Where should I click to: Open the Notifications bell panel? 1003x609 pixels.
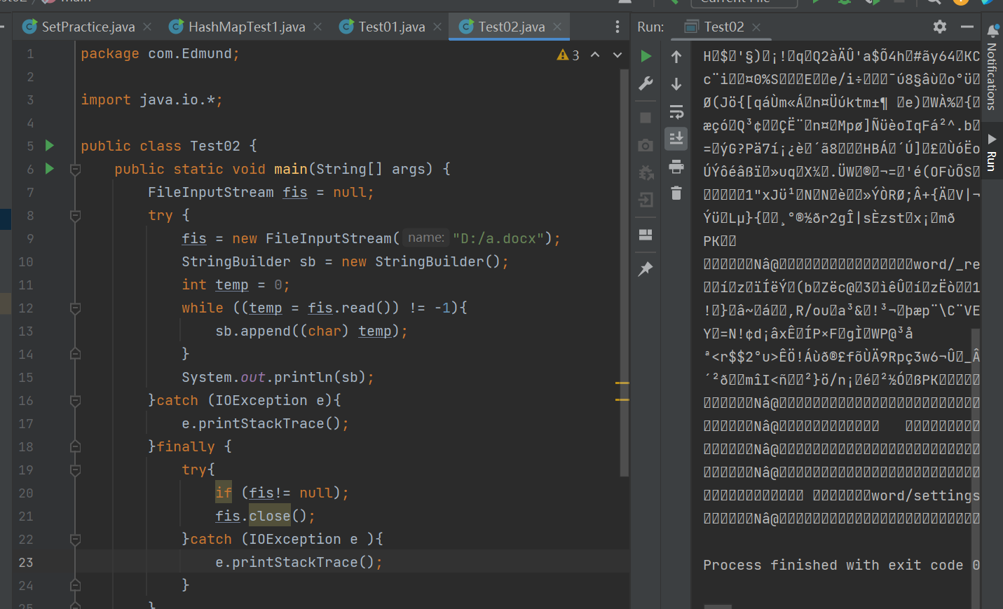[x=992, y=67]
